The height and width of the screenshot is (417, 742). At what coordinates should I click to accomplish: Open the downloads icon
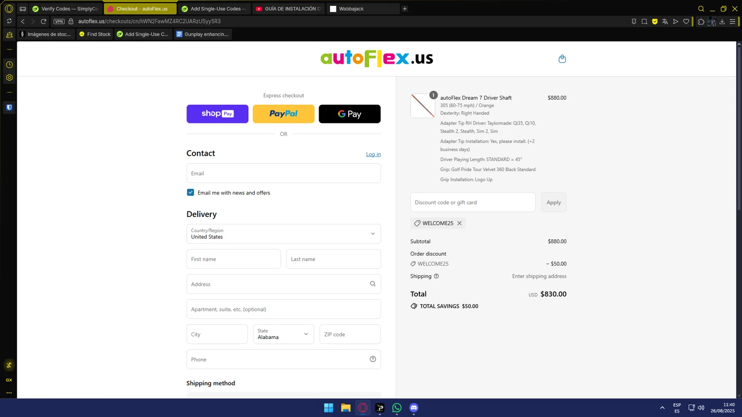pos(722,21)
